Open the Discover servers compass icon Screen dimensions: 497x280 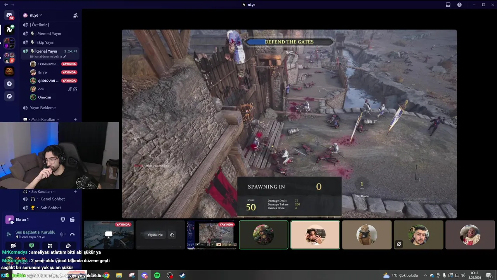9,96
